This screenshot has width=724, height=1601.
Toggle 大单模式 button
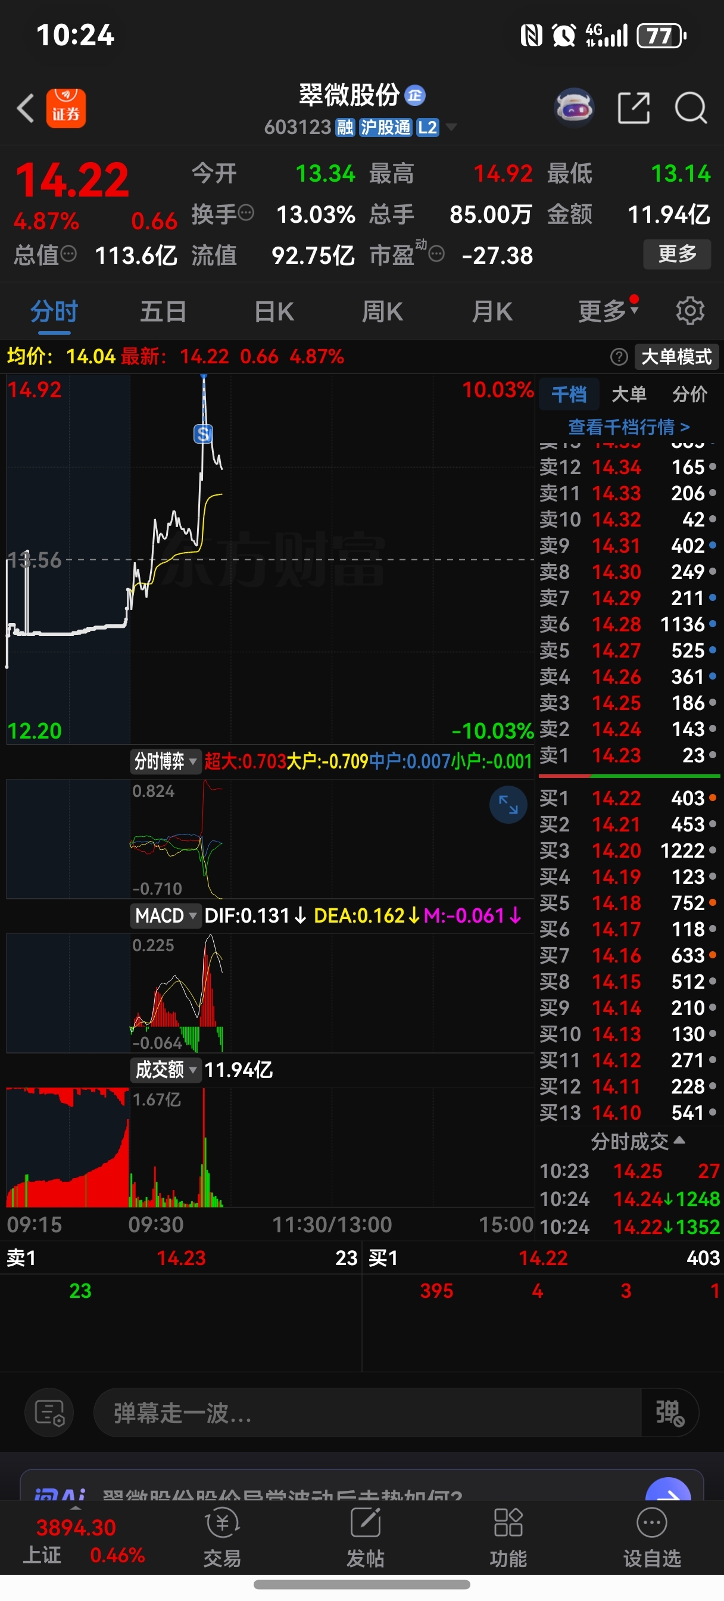point(676,357)
